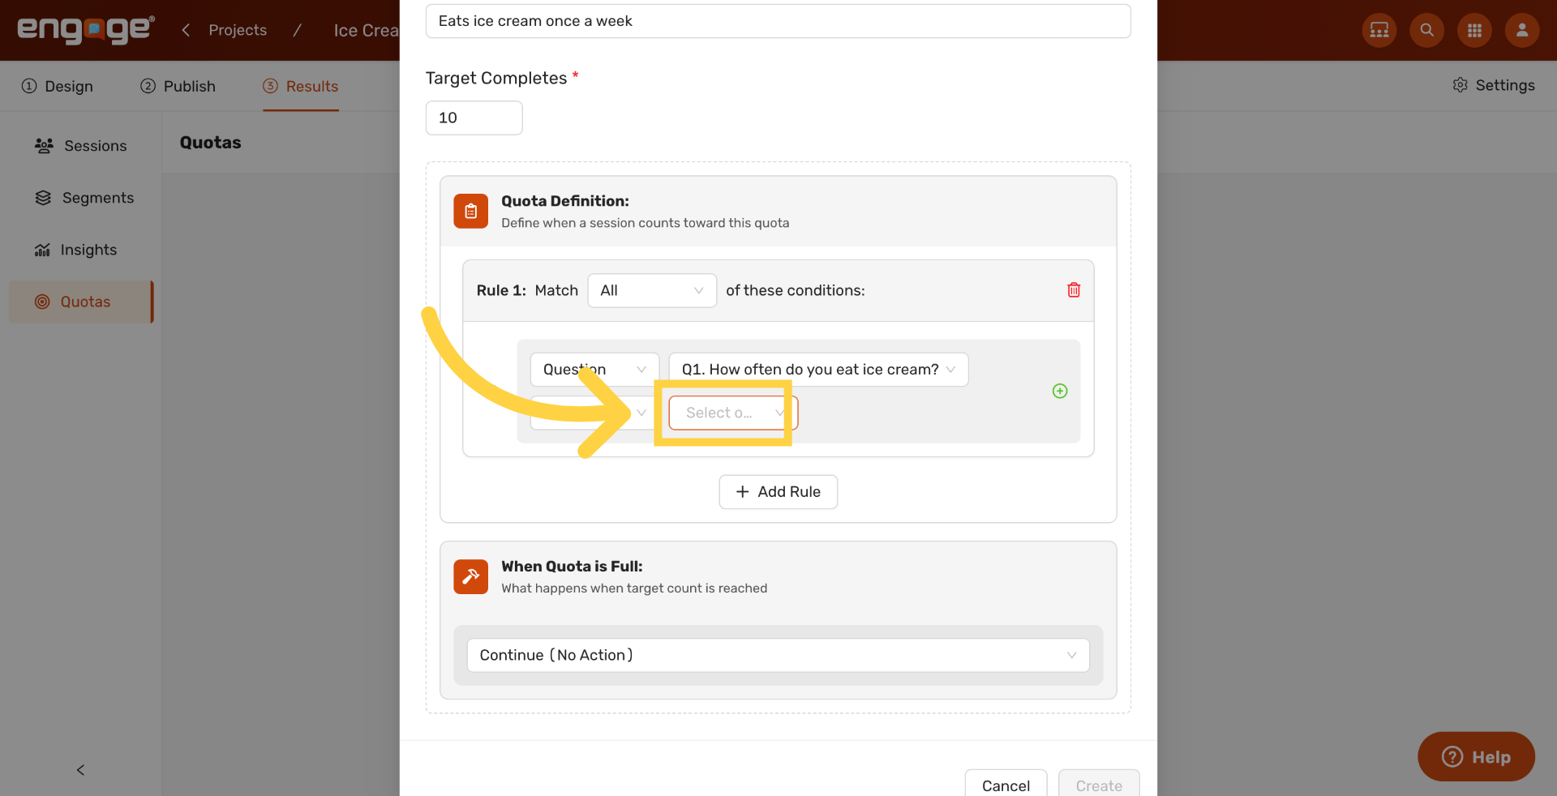Image resolution: width=1557 pixels, height=796 pixels.
Task: Open the Projects breadcrumb link
Action: pyautogui.click(x=238, y=30)
